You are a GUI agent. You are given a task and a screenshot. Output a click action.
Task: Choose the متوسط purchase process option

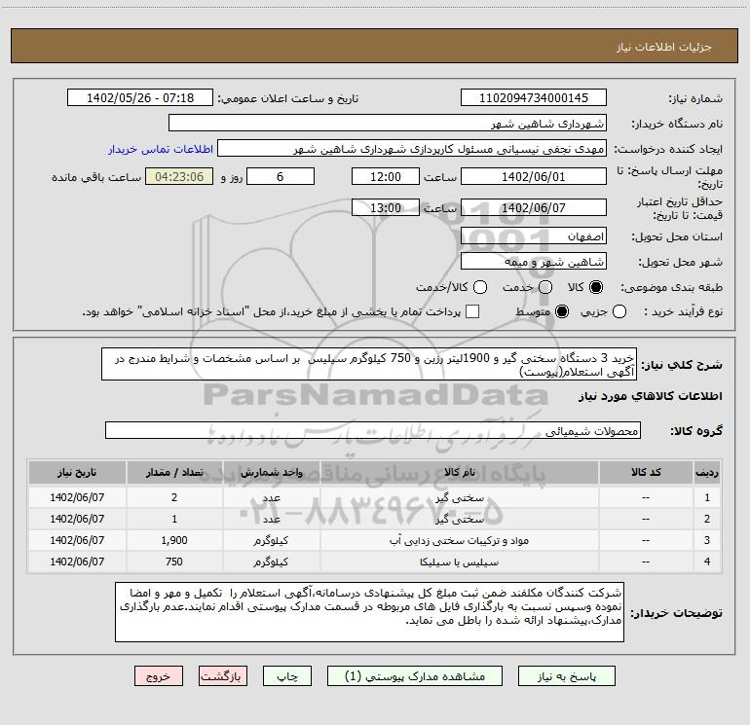click(562, 311)
